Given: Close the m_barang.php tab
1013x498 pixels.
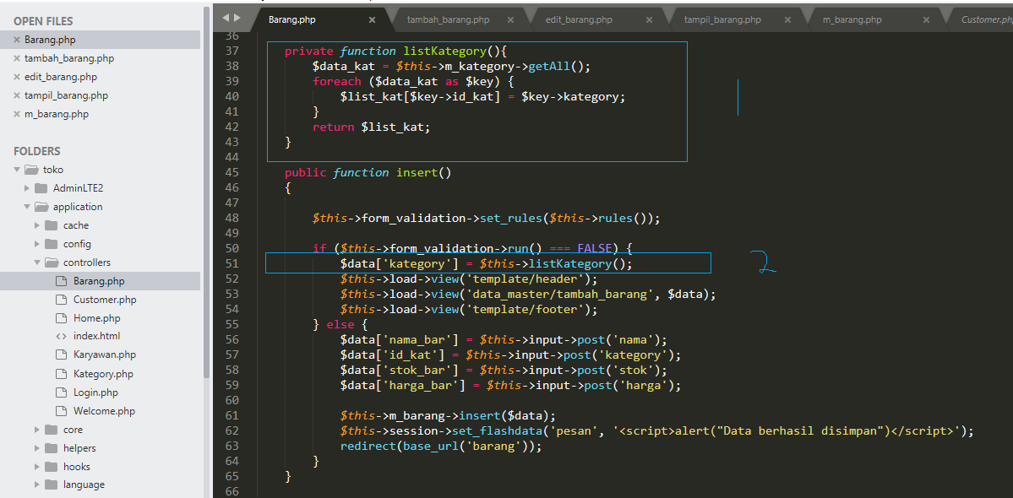Looking at the screenshot, I should tap(927, 20).
